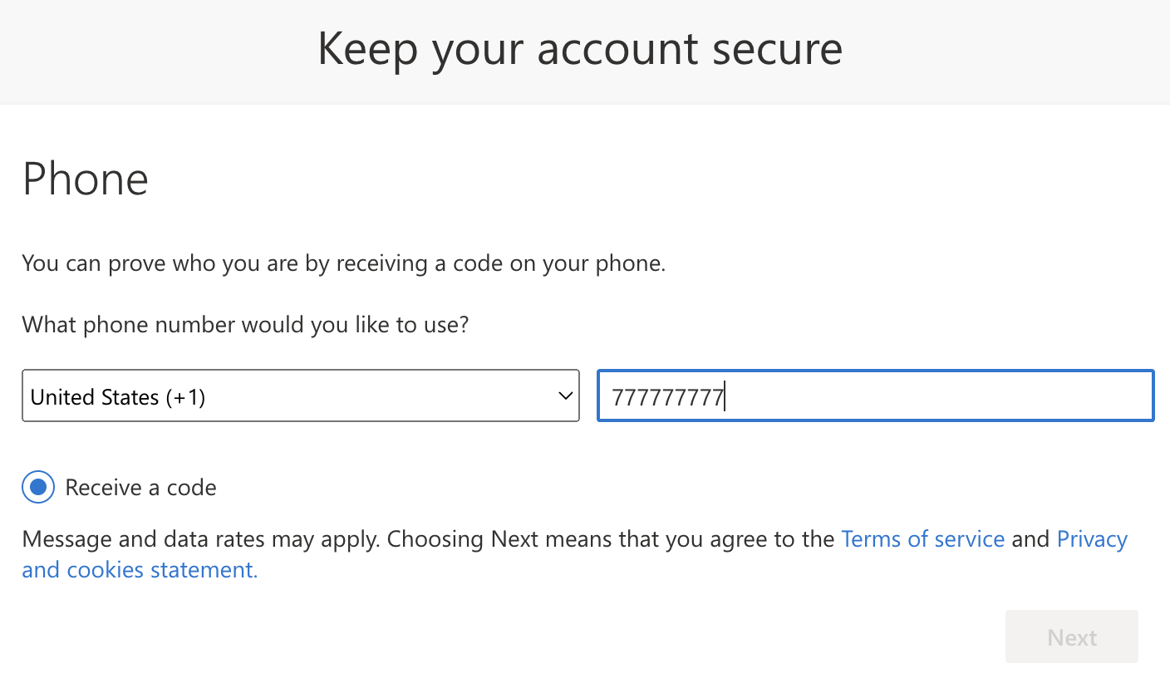Click the "Message and data rates may apply" text
This screenshot has width=1170, height=683.
[x=201, y=539]
